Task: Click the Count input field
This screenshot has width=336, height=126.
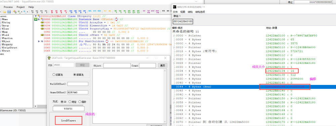Action: 148,66
